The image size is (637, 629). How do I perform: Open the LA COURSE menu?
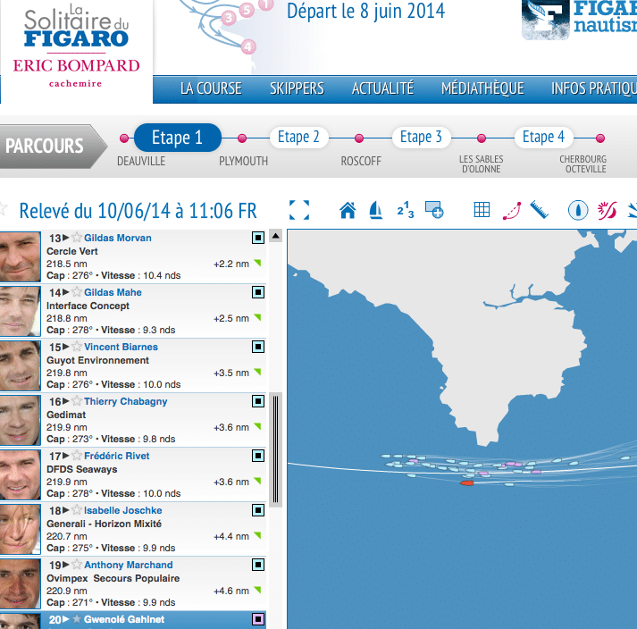(211, 88)
